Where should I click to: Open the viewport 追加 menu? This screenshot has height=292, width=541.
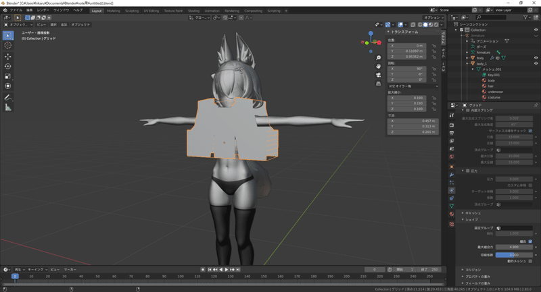tap(64, 25)
